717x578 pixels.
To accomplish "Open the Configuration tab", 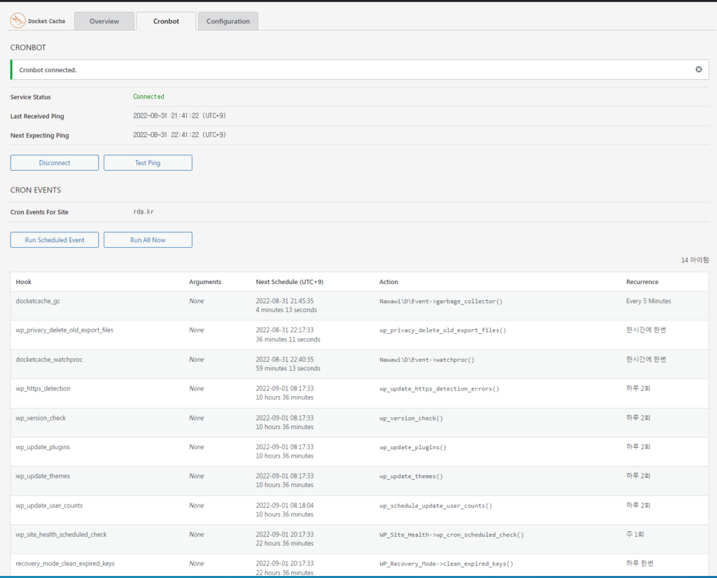I will (x=228, y=22).
